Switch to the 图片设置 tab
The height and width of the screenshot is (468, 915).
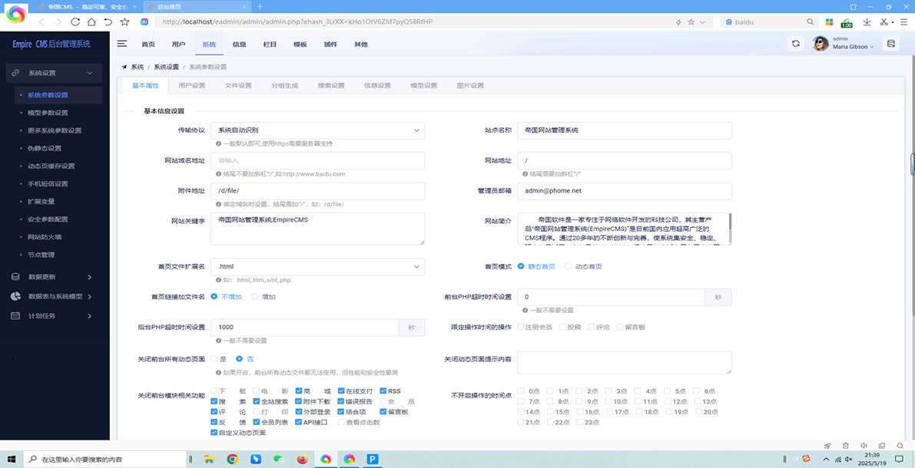470,86
